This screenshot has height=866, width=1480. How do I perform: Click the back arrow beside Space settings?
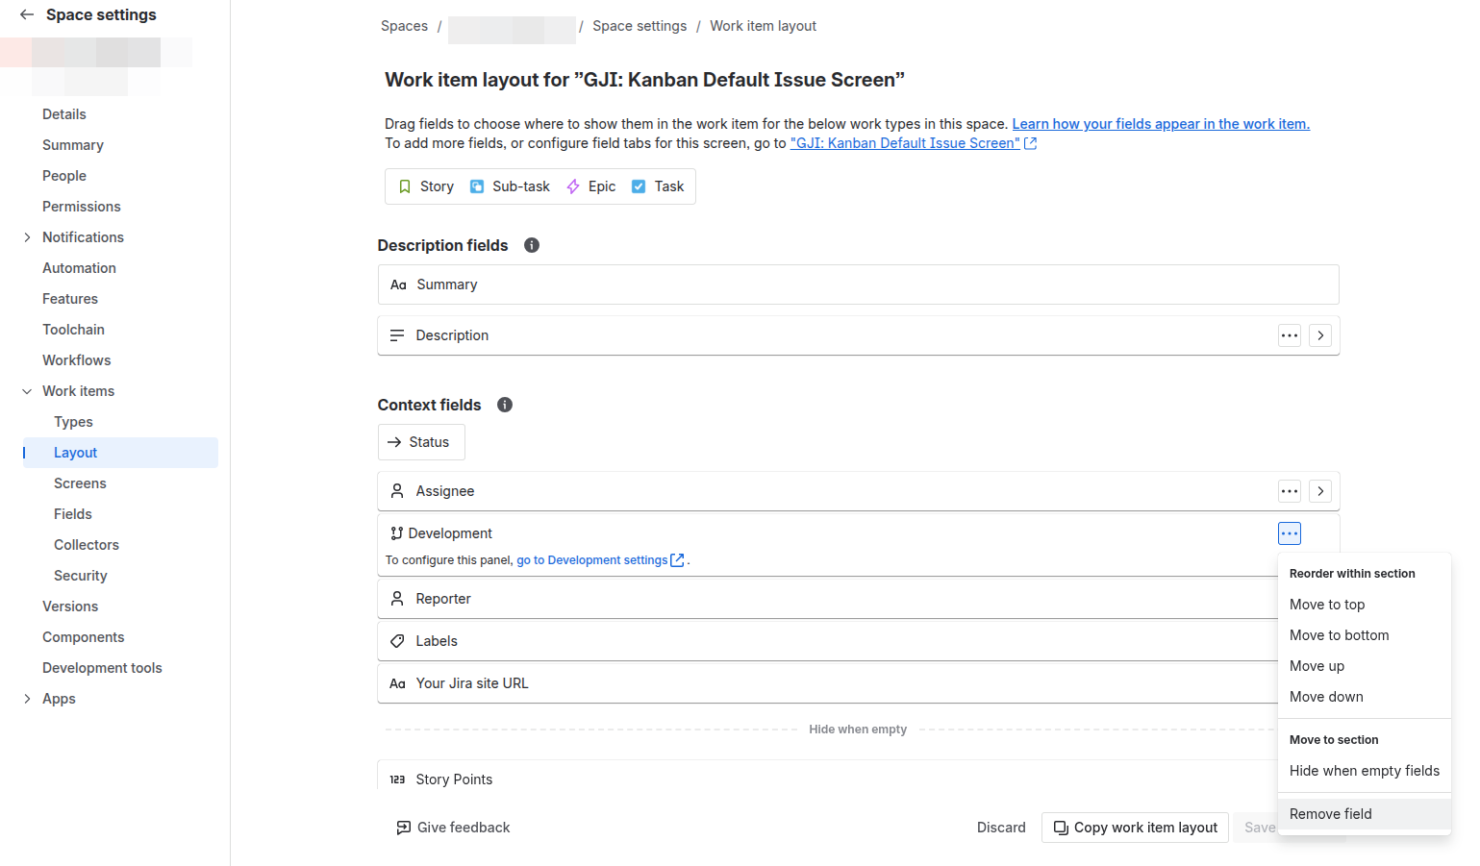(x=27, y=14)
